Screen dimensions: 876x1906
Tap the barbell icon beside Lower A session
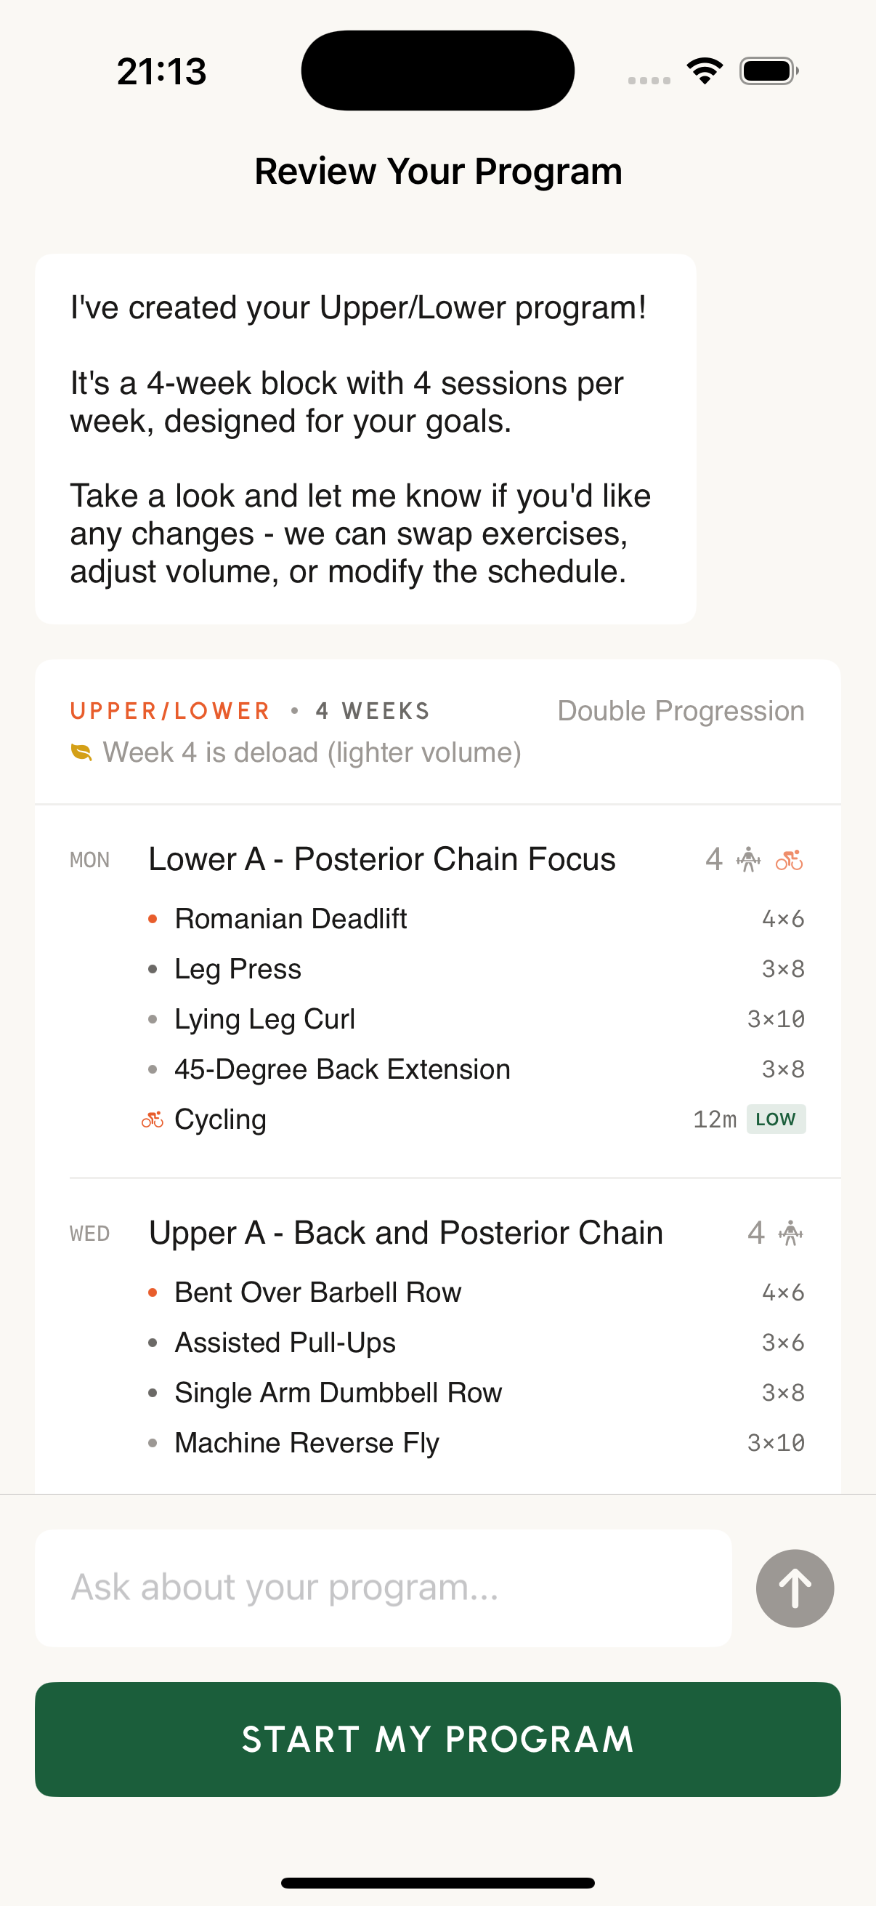[748, 859]
